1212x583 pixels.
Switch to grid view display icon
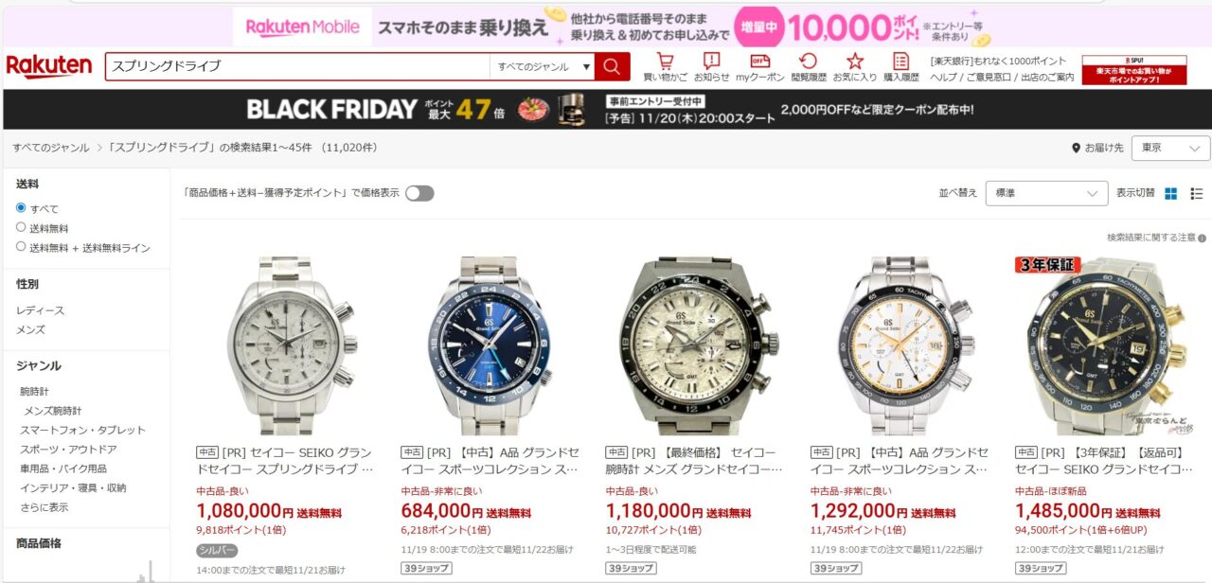pyautogui.click(x=1171, y=193)
